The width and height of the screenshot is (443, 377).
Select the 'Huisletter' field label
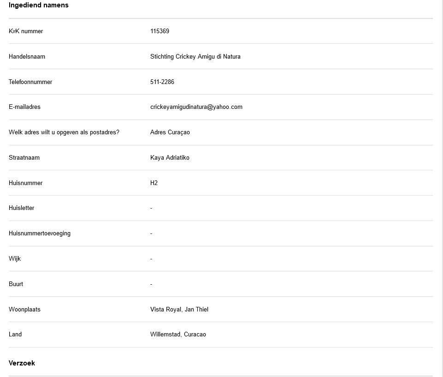(x=21, y=208)
